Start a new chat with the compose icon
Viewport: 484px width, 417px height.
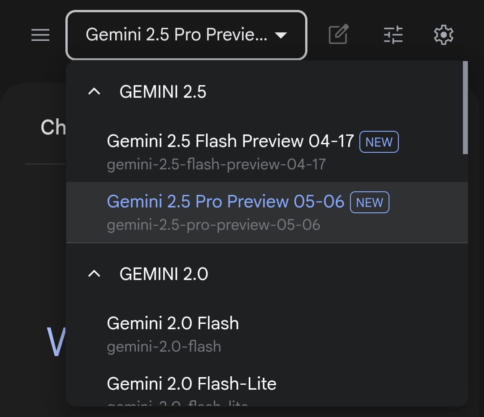[338, 35]
